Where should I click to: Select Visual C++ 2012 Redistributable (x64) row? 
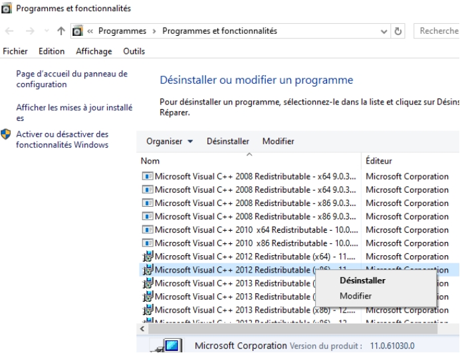299,257
